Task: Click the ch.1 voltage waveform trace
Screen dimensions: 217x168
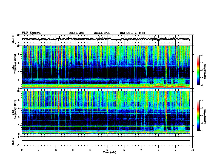Action: click(x=105, y=39)
